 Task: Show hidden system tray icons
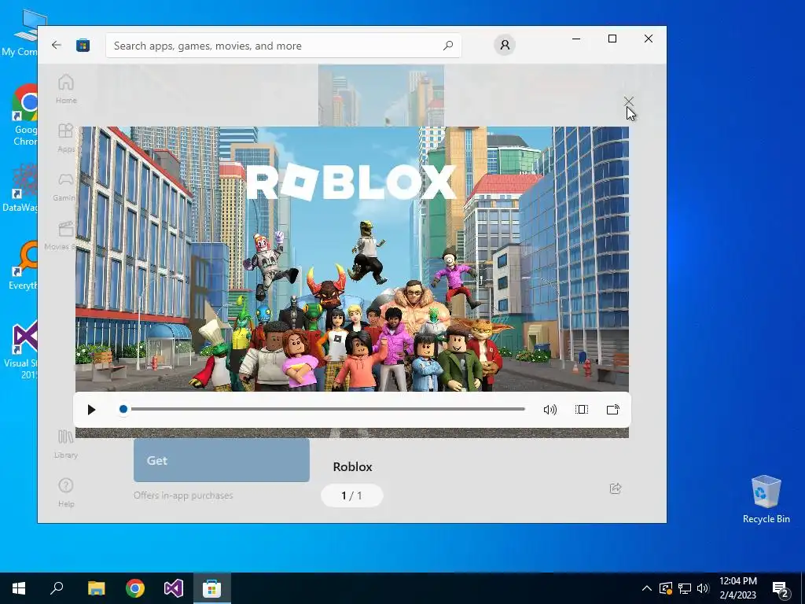click(647, 588)
